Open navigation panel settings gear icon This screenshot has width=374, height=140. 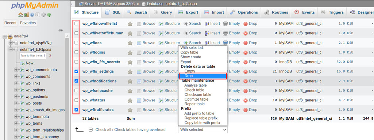(x=43, y=15)
